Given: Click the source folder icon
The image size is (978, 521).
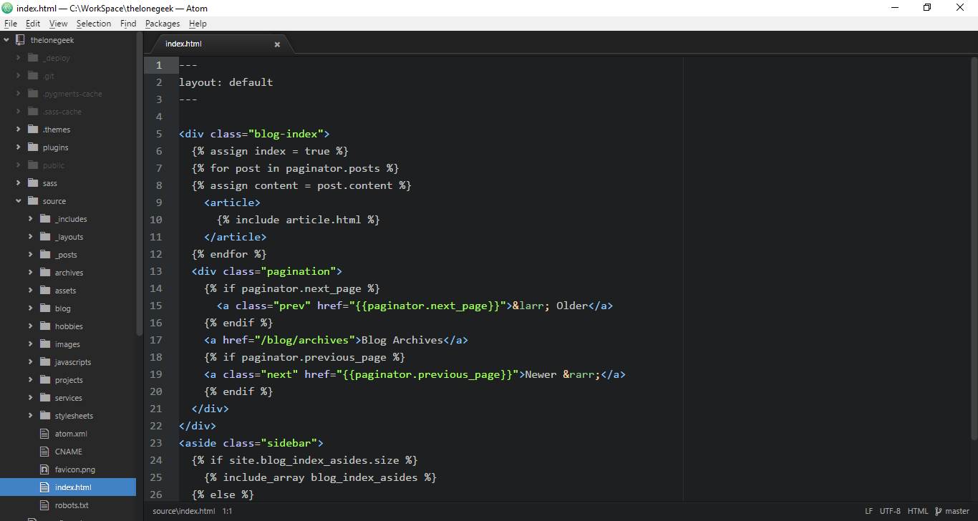Looking at the screenshot, I should [32, 200].
